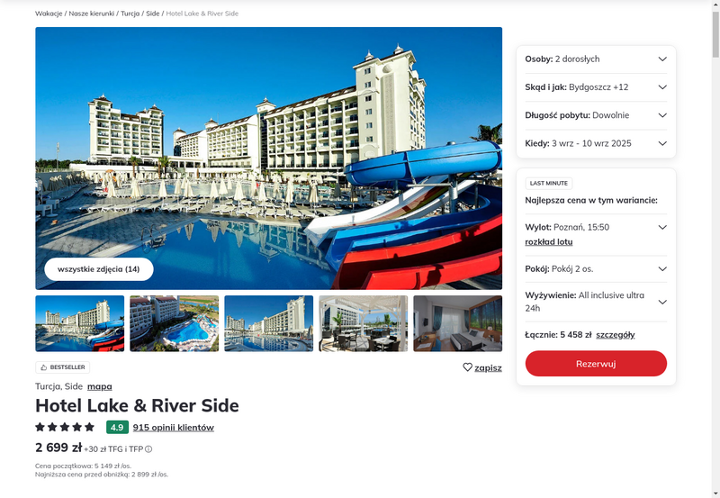Image resolution: width=720 pixels, height=498 pixels.
Task: Open the Kiedy date range dropdown
Action: [x=596, y=143]
